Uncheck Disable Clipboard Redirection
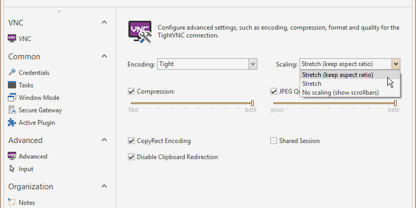The image size is (416, 208). 132,157
